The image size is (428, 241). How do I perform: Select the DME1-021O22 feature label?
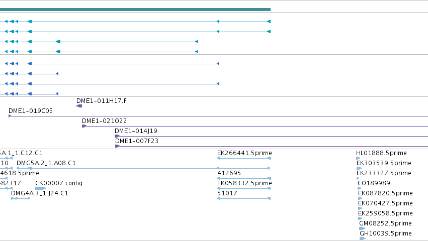point(104,121)
